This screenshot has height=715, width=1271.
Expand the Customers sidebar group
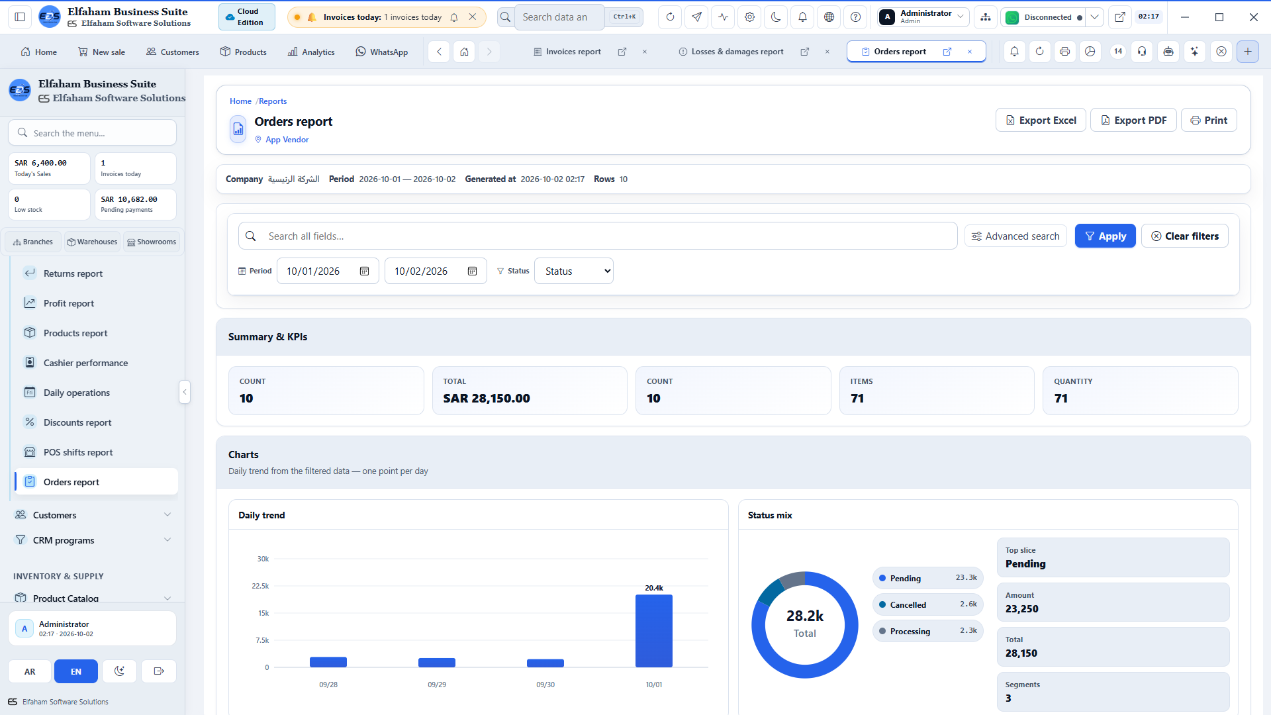pos(93,515)
